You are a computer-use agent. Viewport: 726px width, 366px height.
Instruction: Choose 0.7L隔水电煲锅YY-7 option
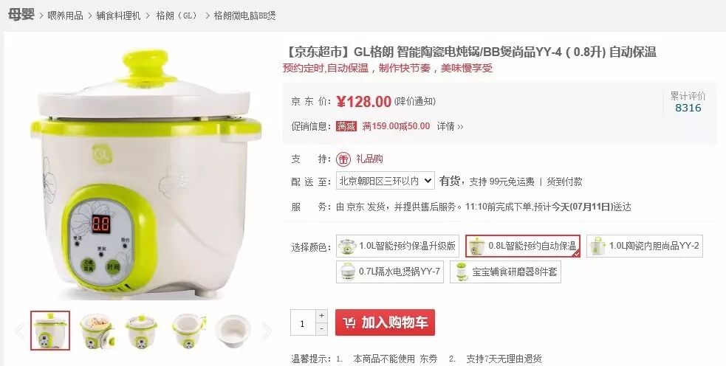390,272
